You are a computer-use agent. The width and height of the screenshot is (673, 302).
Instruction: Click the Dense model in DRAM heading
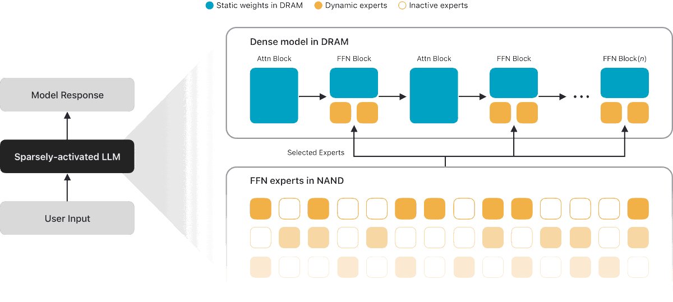(299, 42)
